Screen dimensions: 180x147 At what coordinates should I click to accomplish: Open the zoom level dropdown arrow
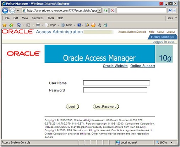[171, 142]
